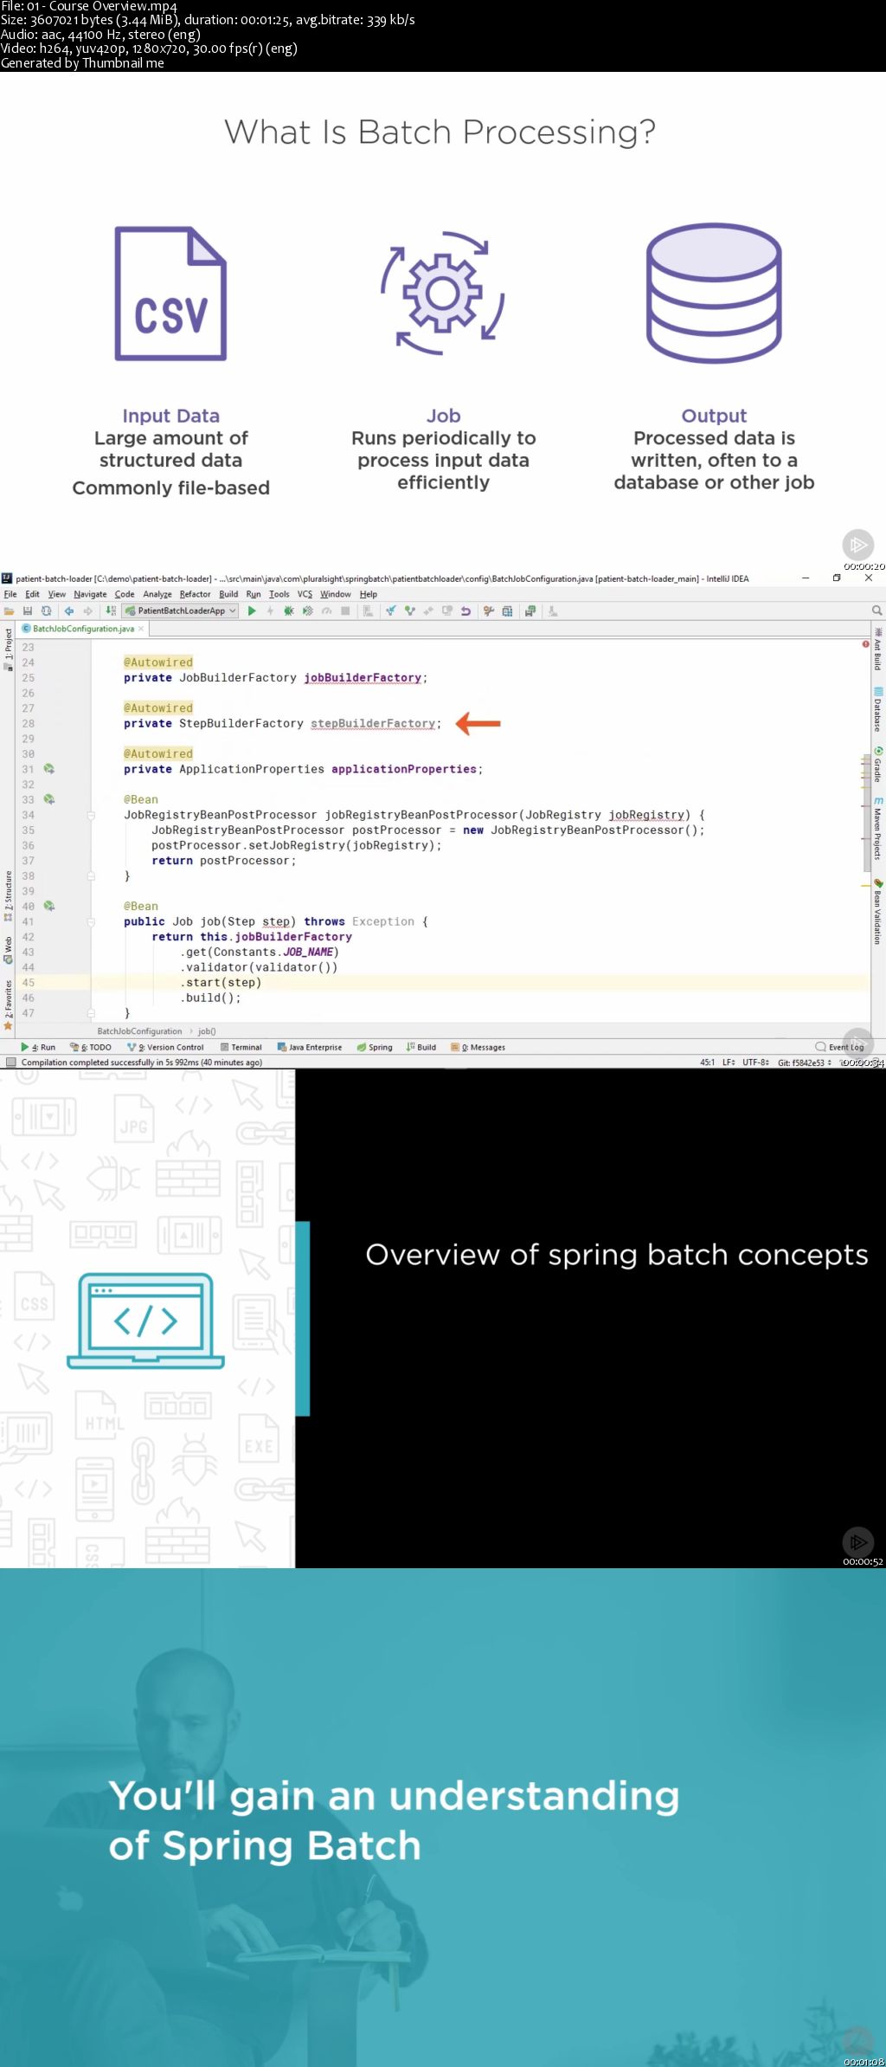Open the Analyze menu

tap(157, 594)
